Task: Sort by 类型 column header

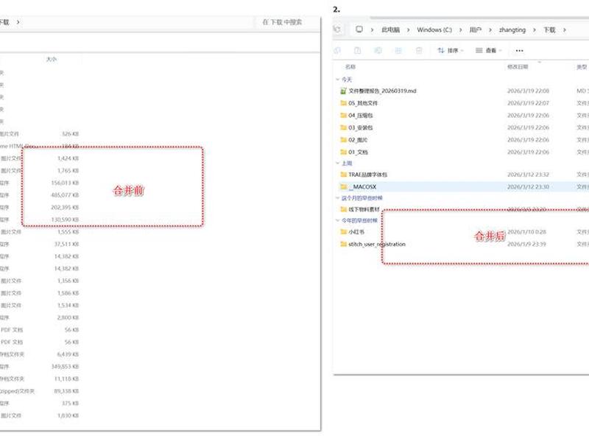Action: pyautogui.click(x=582, y=66)
